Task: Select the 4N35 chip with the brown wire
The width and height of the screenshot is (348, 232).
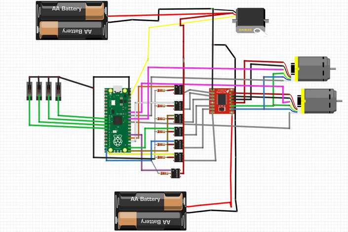Action: (x=178, y=119)
